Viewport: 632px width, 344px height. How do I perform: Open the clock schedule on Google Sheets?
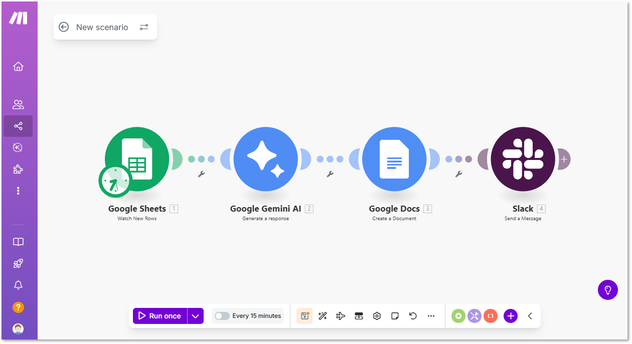115,181
